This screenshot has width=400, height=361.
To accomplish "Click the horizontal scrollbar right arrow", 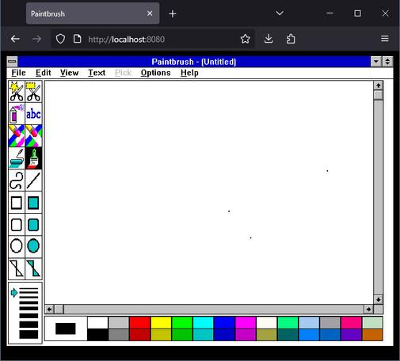I will (368, 310).
